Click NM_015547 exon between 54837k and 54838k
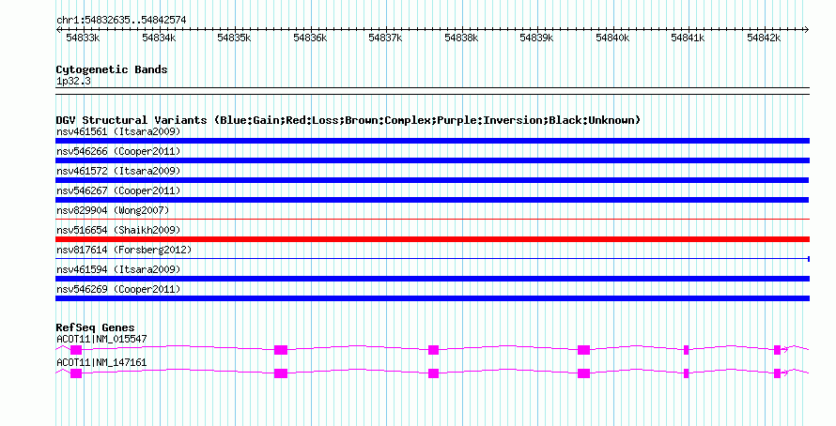 (x=433, y=350)
